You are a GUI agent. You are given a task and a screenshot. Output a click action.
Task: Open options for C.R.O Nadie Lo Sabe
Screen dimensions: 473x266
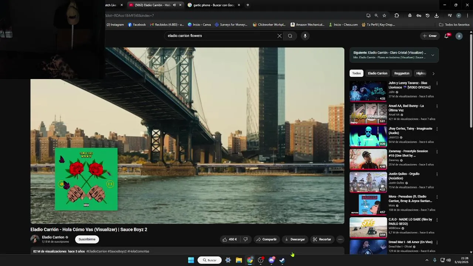[437, 220]
